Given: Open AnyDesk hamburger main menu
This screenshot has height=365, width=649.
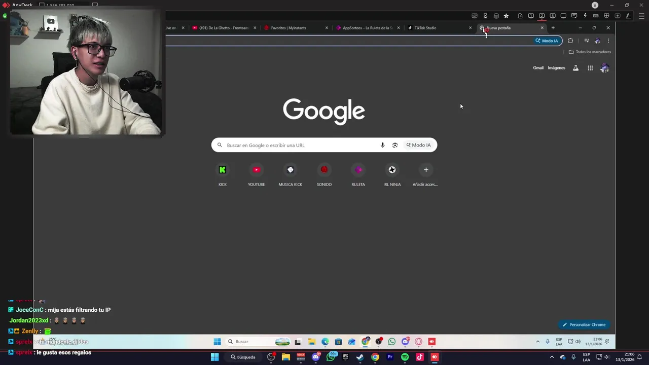Looking at the screenshot, I should (641, 16).
